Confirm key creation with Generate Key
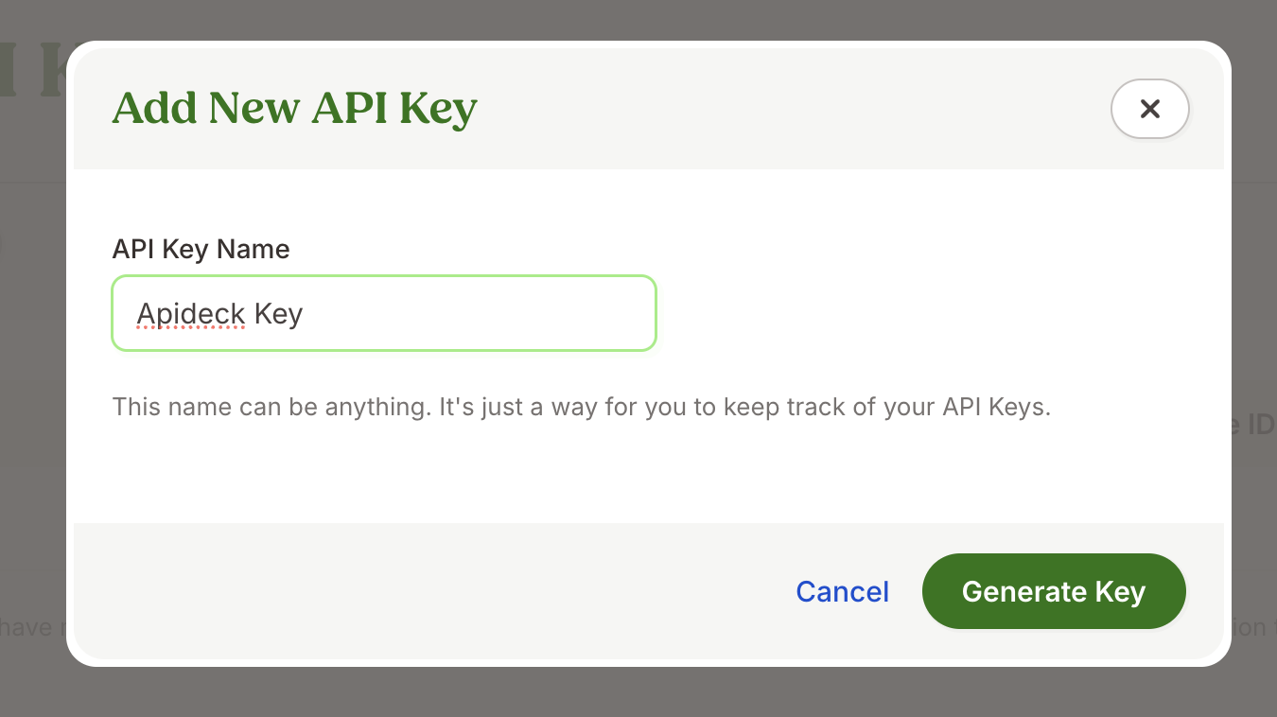This screenshot has height=717, width=1277. pos(1053,590)
